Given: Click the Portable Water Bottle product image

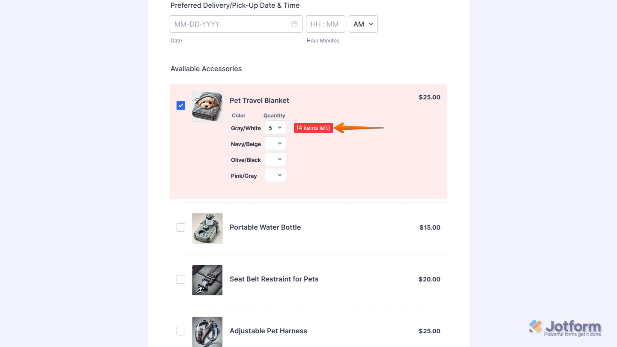Looking at the screenshot, I should [207, 228].
